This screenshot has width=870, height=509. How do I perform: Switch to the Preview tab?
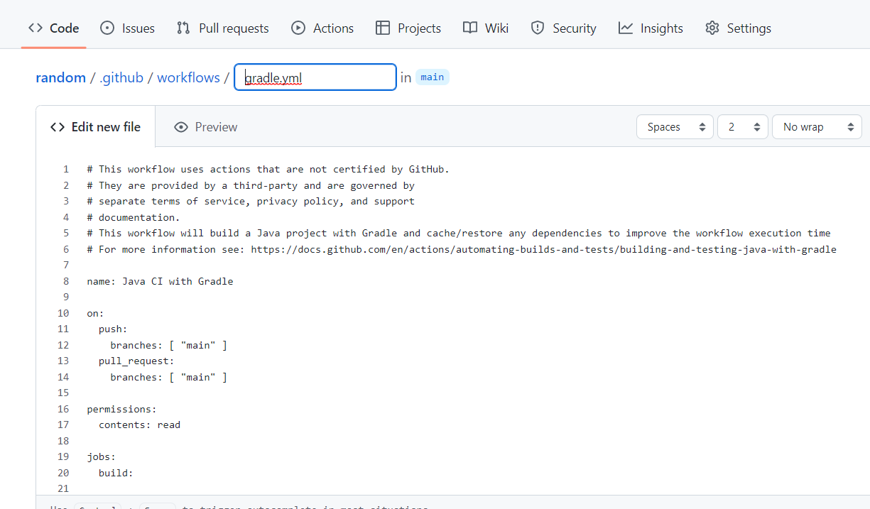pyautogui.click(x=206, y=127)
